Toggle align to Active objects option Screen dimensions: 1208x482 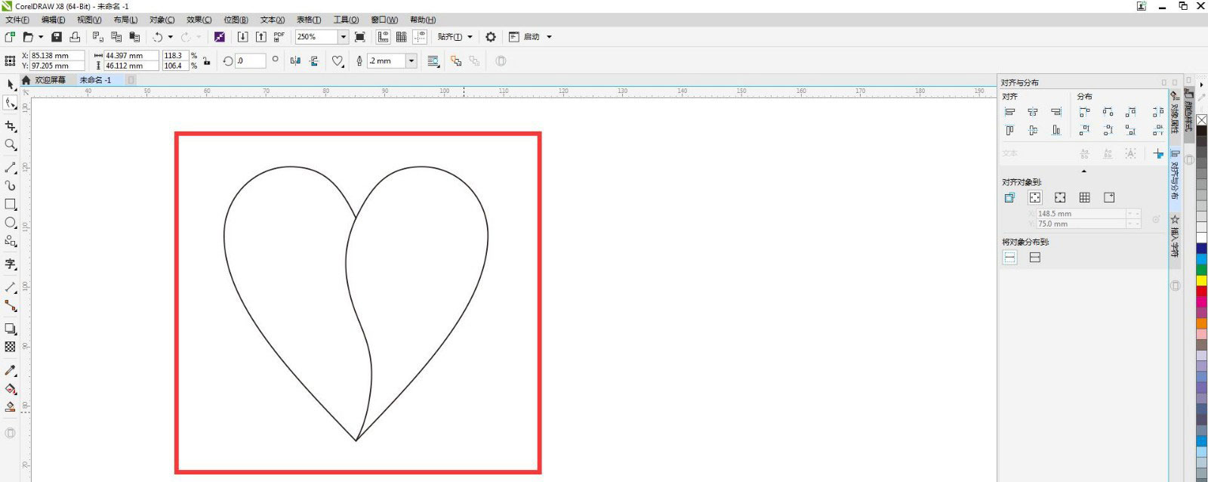(x=1009, y=198)
